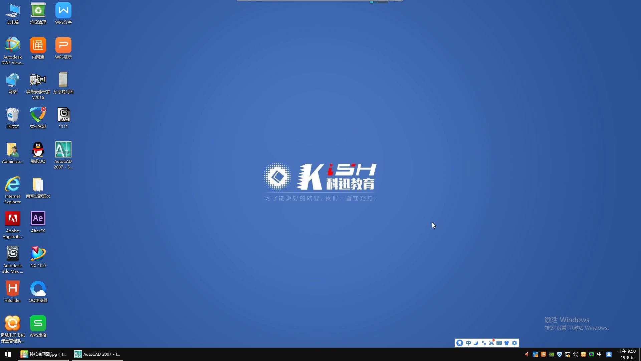Open the scissors screenshot tool on IME toolbar
The height and width of the screenshot is (361, 641).
click(491, 343)
